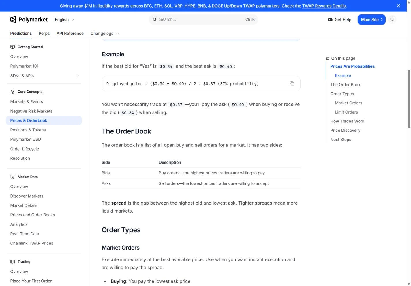Expand the Changelogs dropdown
This screenshot has width=411, height=286.
[105, 34]
